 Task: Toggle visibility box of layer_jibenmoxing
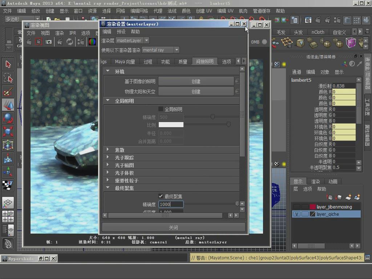pos(296,207)
